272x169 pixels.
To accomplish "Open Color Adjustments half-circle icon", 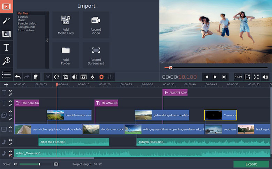I will (75, 77).
